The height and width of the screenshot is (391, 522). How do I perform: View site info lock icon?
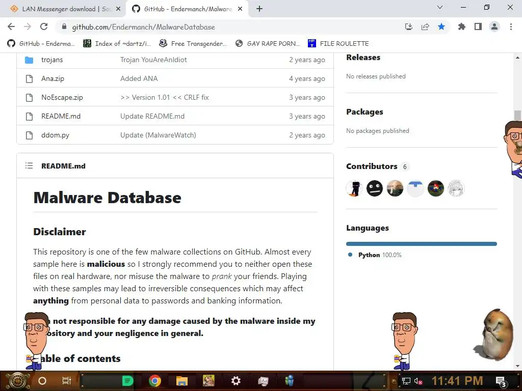coord(65,26)
